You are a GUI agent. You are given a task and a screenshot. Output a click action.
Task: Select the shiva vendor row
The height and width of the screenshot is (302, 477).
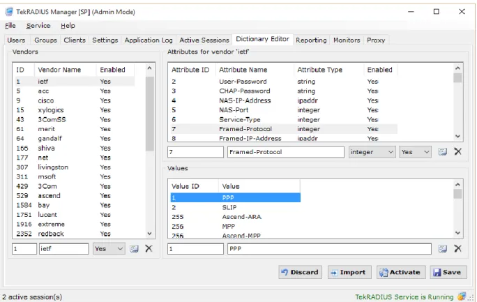click(x=75, y=148)
